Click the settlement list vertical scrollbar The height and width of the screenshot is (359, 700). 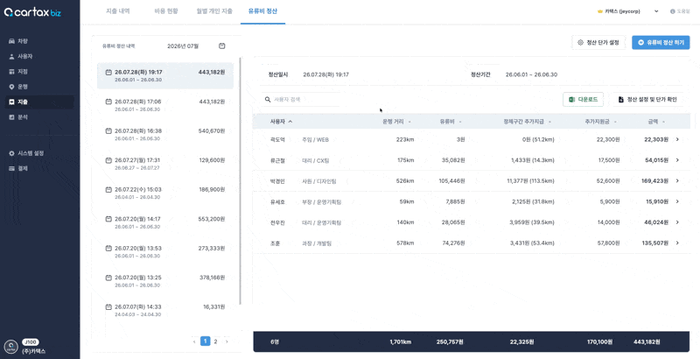click(x=241, y=181)
